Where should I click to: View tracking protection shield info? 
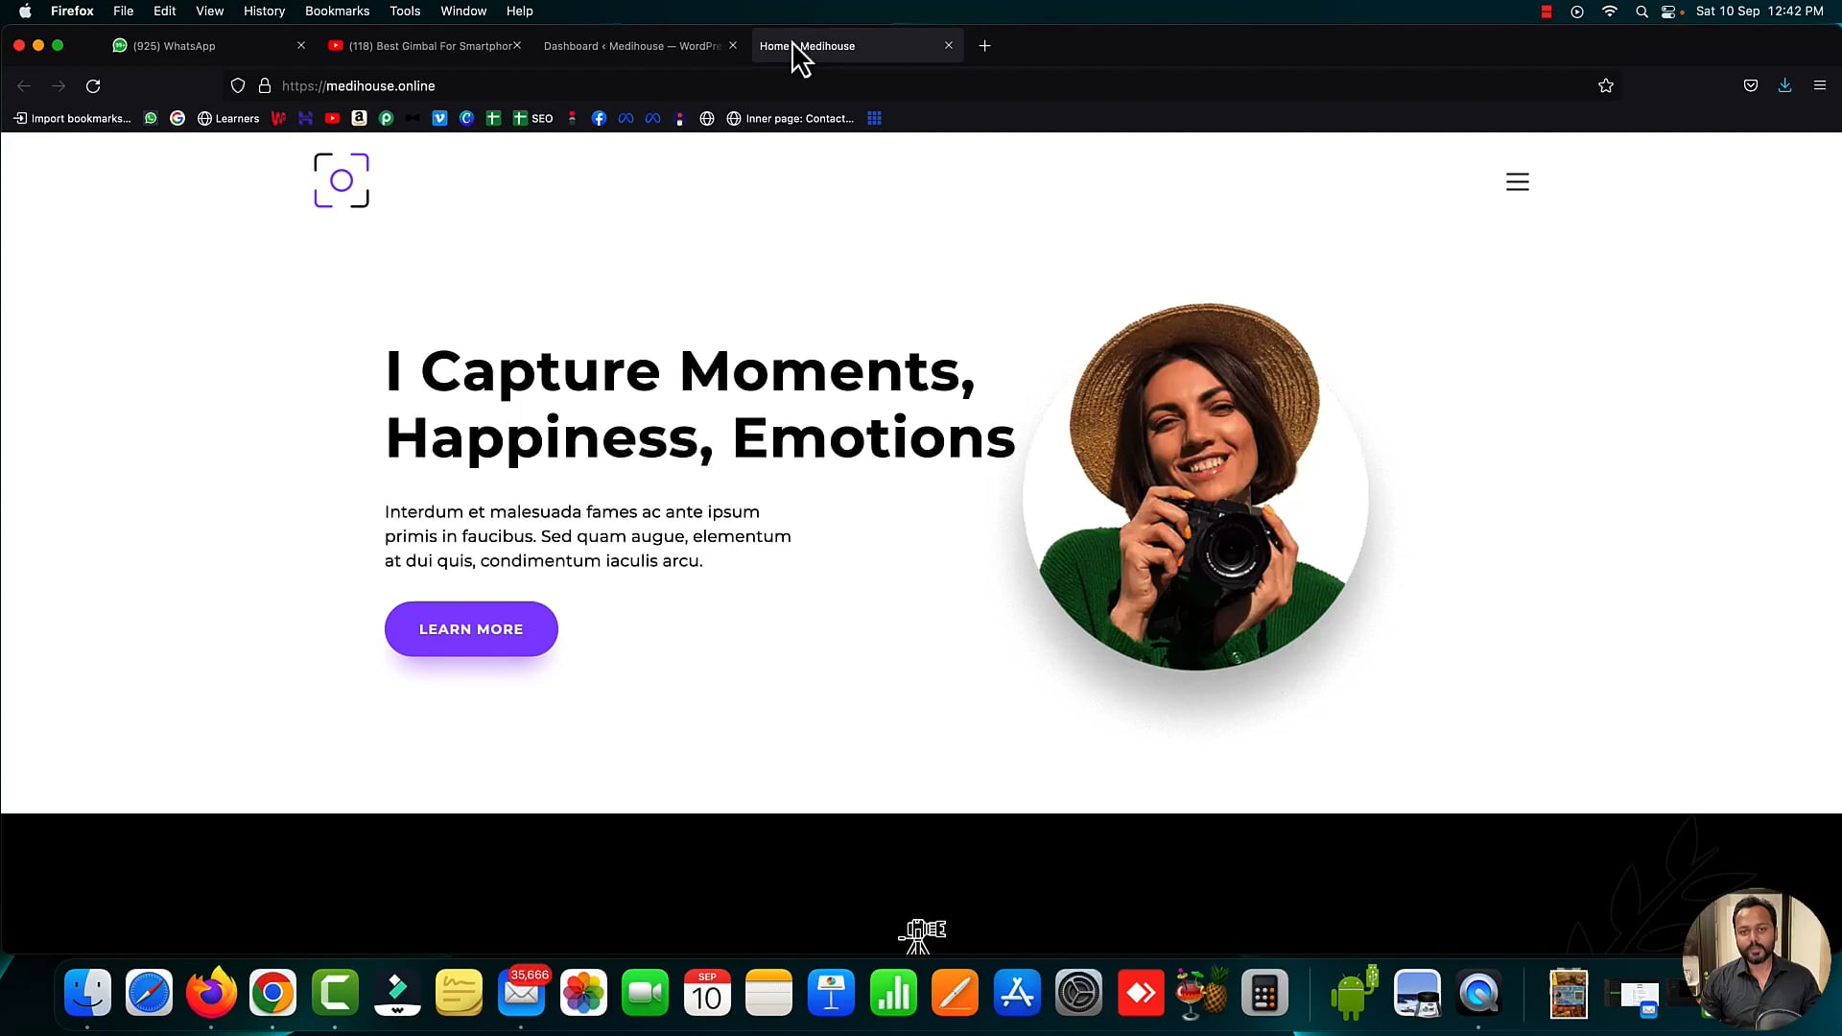[238, 86]
